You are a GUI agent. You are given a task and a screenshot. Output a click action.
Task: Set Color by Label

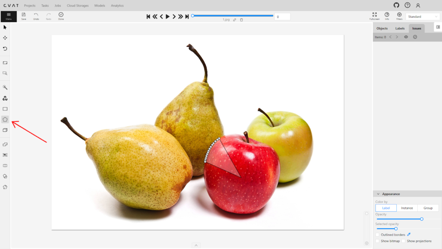tap(386, 208)
